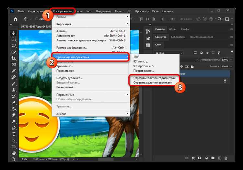Create a new layer group folder

(x=213, y=158)
